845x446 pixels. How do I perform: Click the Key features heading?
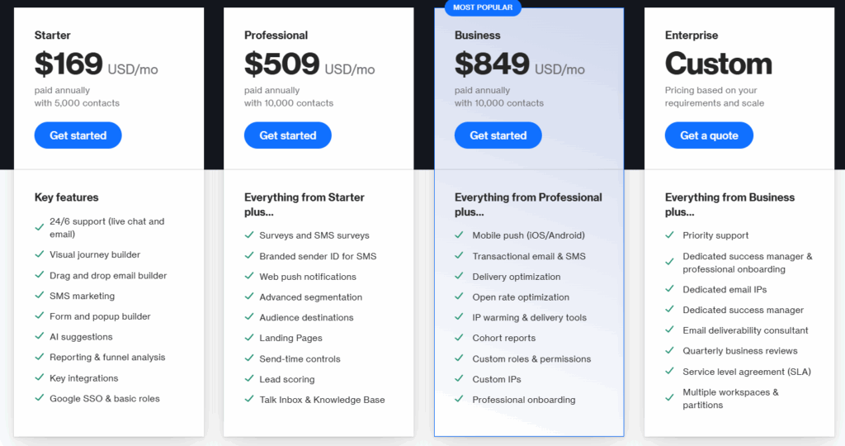pos(66,197)
